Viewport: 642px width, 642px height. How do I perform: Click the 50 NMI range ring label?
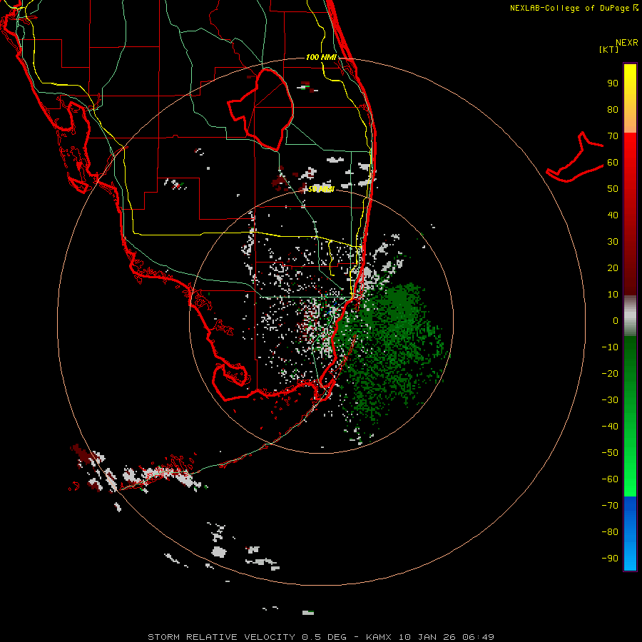click(321, 189)
